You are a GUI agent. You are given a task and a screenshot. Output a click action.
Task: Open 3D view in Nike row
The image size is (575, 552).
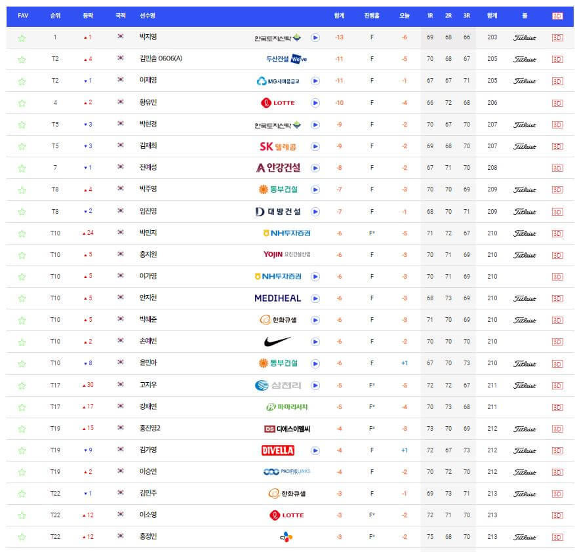point(557,342)
